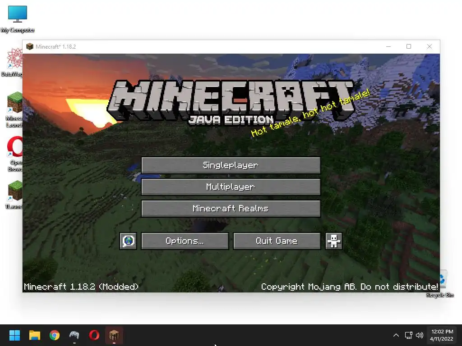462x346 pixels.
Task: Click the Minecraft 1.18.2 window title text
Action: tap(55, 46)
